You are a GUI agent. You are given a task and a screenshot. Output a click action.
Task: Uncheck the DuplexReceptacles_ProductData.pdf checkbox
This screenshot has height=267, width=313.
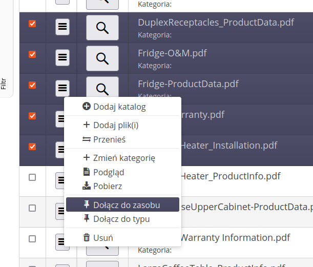pos(32,24)
